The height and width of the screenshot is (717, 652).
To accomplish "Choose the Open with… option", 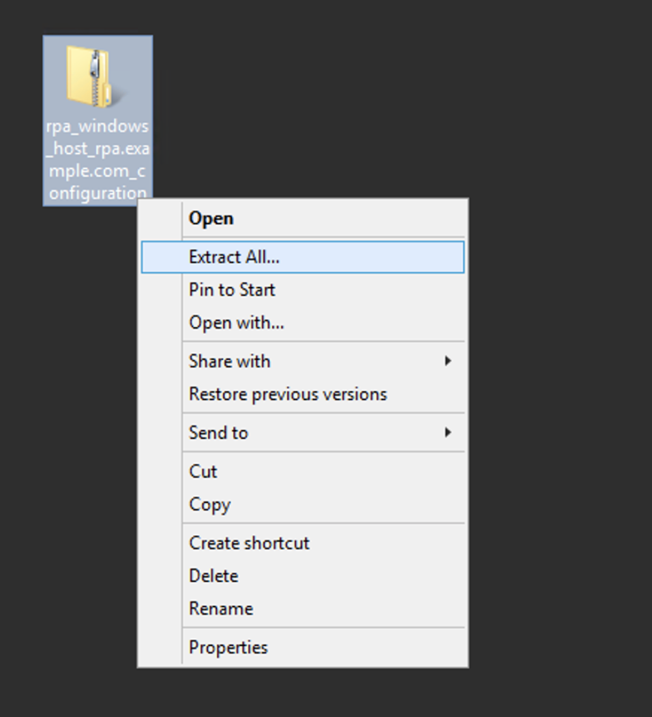I will pyautogui.click(x=302, y=323).
